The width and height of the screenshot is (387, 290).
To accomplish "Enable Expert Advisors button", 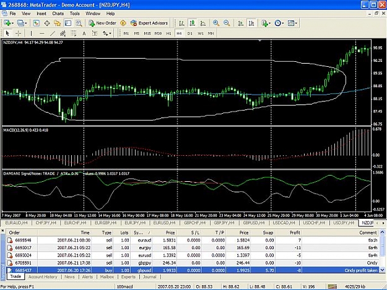I will [149, 23].
